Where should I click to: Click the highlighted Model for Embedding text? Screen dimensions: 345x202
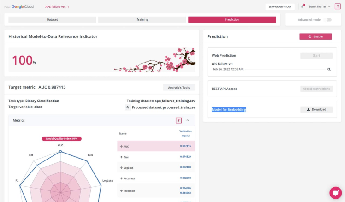click(229, 109)
